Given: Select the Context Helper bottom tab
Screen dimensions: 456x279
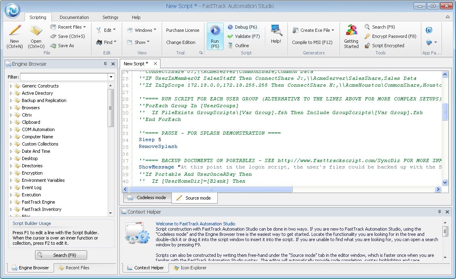Looking at the screenshot, I should click(146, 268).
